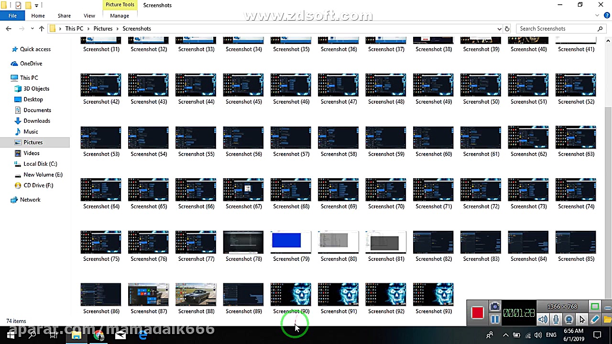Screen dimensions: 612x344
Task: Select the Screenshot (79) blue thumbnail
Action: (291, 242)
